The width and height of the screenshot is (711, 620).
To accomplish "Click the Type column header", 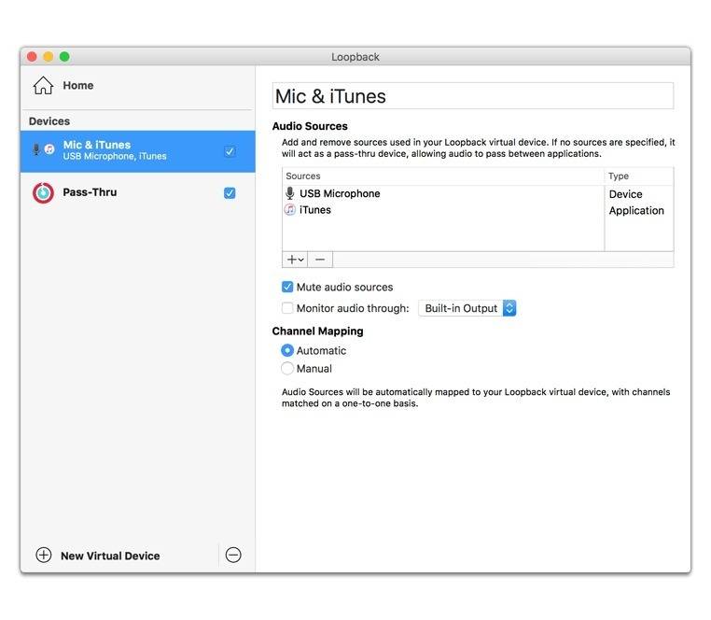I will [619, 176].
